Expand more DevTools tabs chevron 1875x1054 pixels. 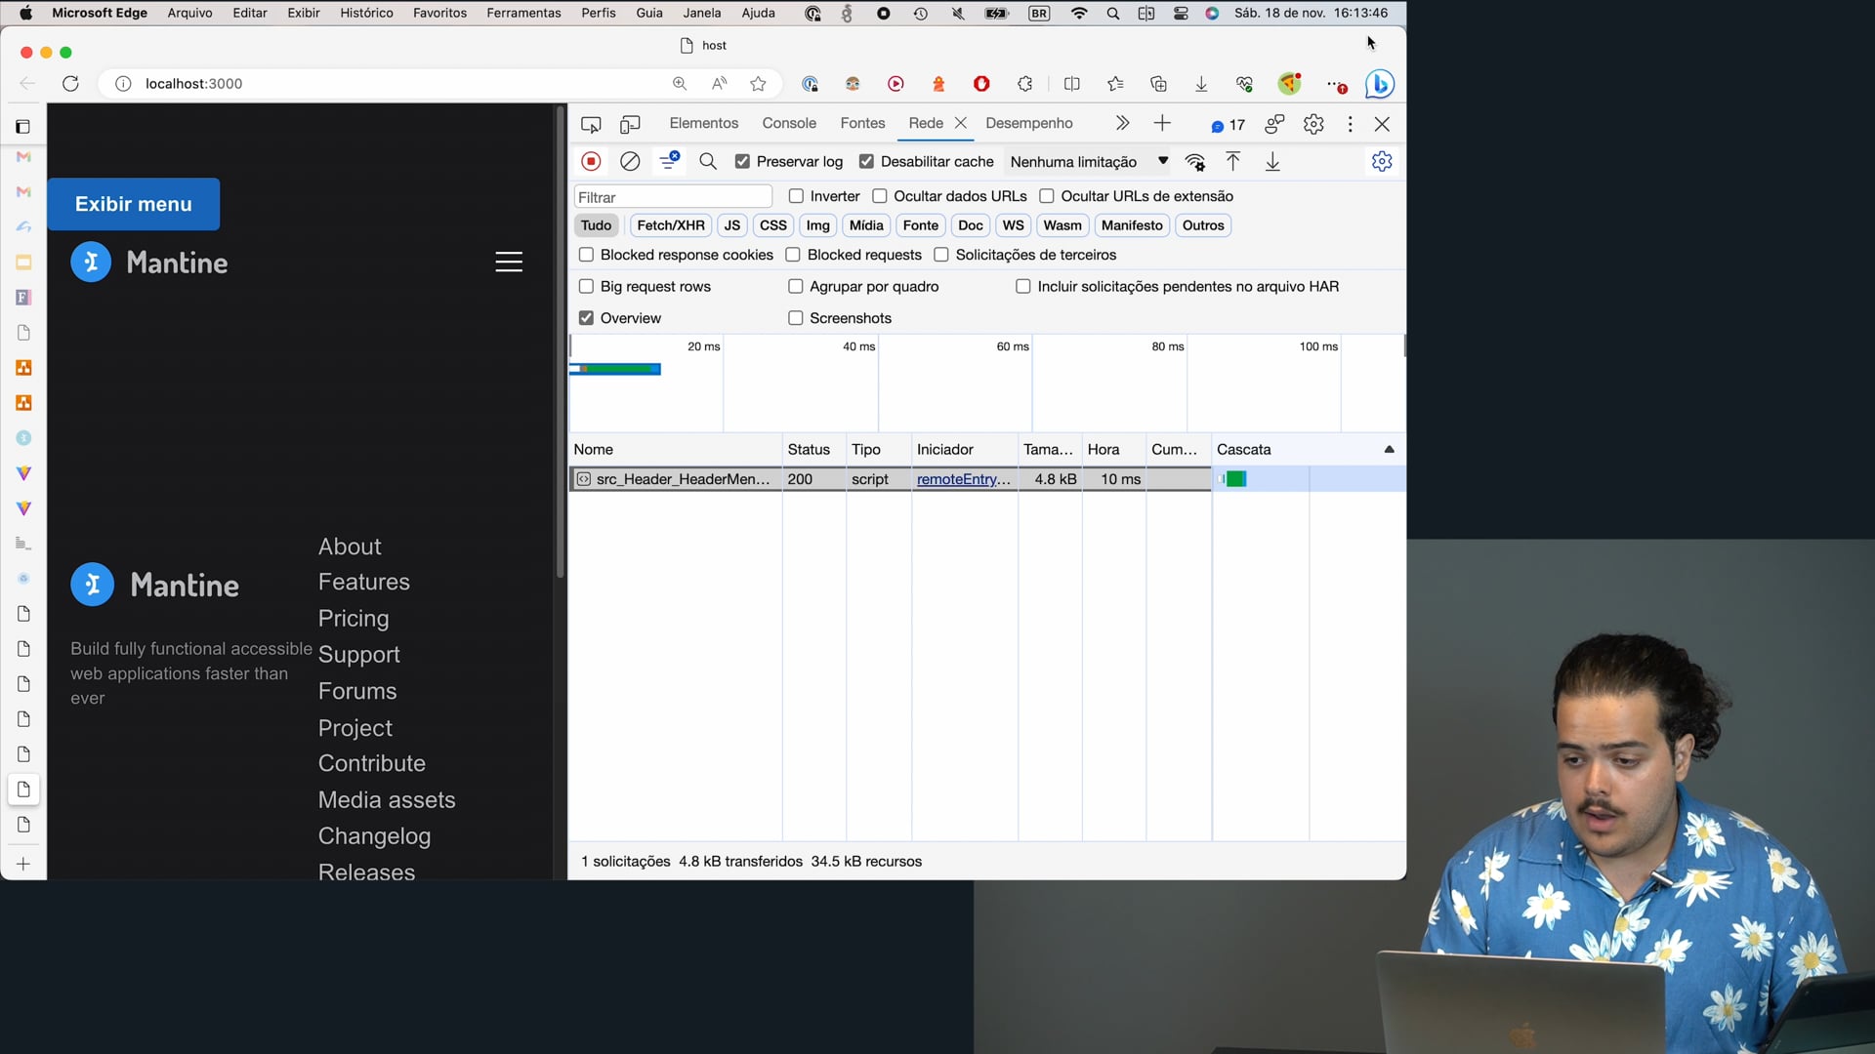click(x=1122, y=123)
